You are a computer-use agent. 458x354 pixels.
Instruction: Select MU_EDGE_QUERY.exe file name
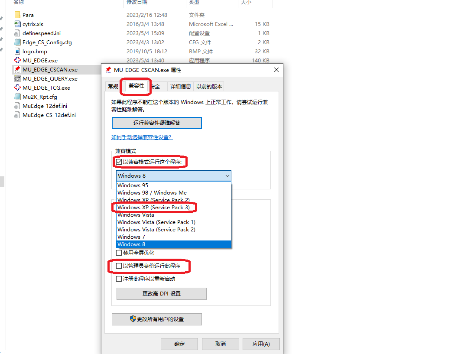click(x=50, y=78)
